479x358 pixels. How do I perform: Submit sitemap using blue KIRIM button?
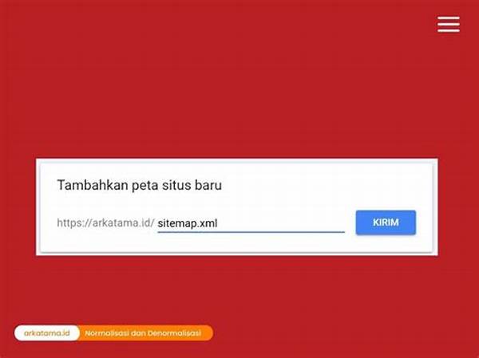click(386, 222)
